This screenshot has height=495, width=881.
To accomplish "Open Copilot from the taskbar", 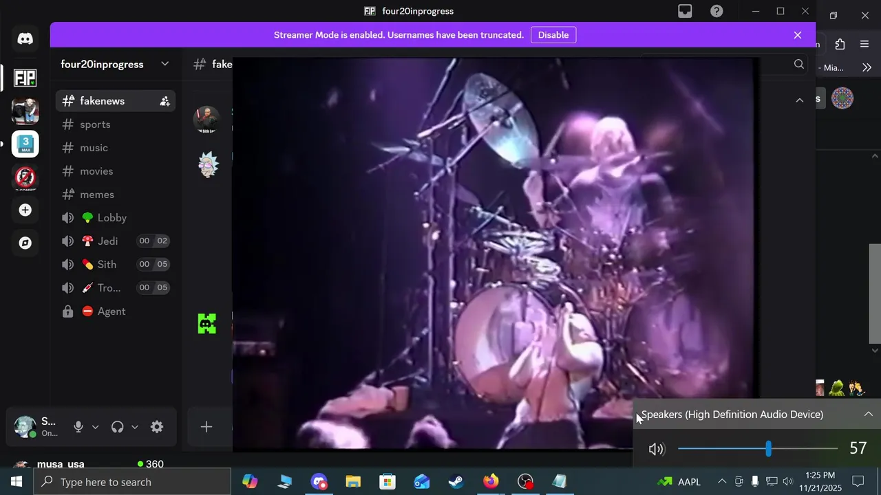I will click(250, 482).
